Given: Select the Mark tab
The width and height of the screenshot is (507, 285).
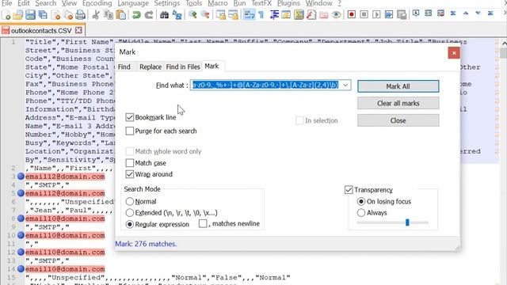Looking at the screenshot, I should pyautogui.click(x=212, y=66).
